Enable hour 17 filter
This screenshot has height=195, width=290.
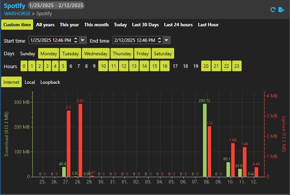coord(175,66)
